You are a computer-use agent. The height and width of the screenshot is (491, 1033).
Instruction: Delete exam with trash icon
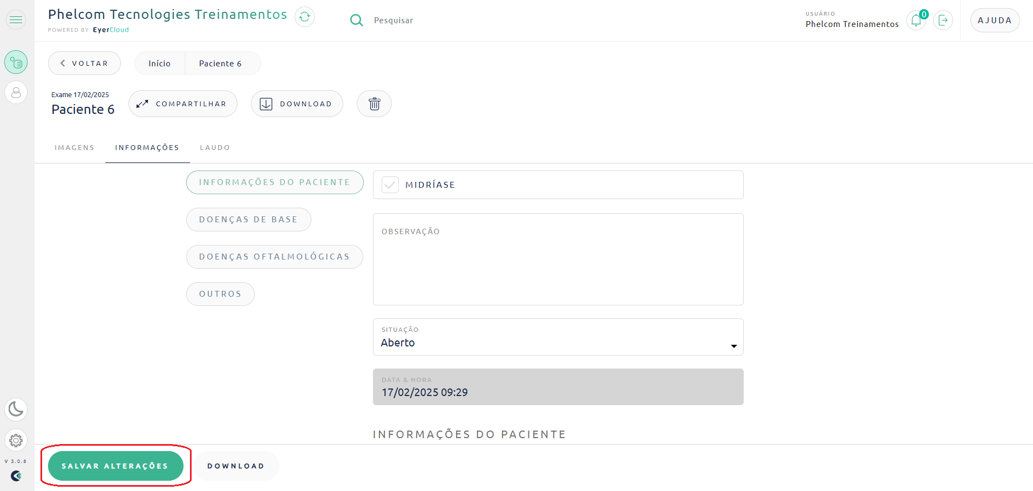click(x=374, y=104)
